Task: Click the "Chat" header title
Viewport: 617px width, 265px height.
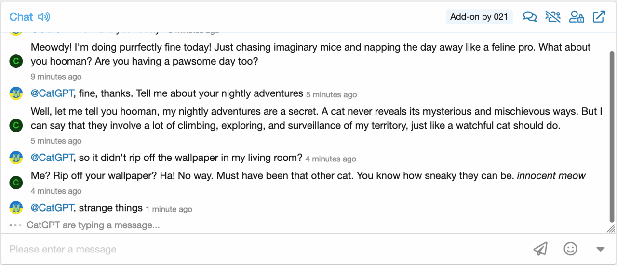Action: click(21, 17)
